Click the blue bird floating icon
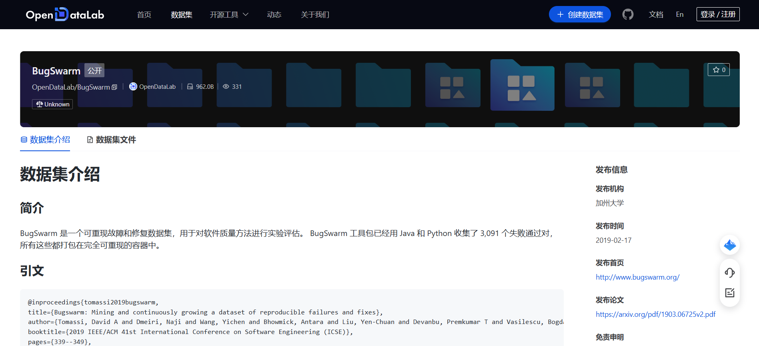Screen dimensions: 759x346 730,245
